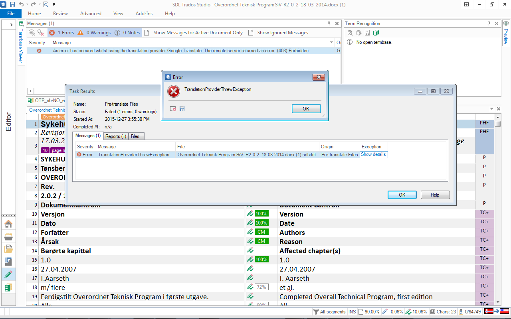Open the Files view icon in sidebar

(8, 249)
